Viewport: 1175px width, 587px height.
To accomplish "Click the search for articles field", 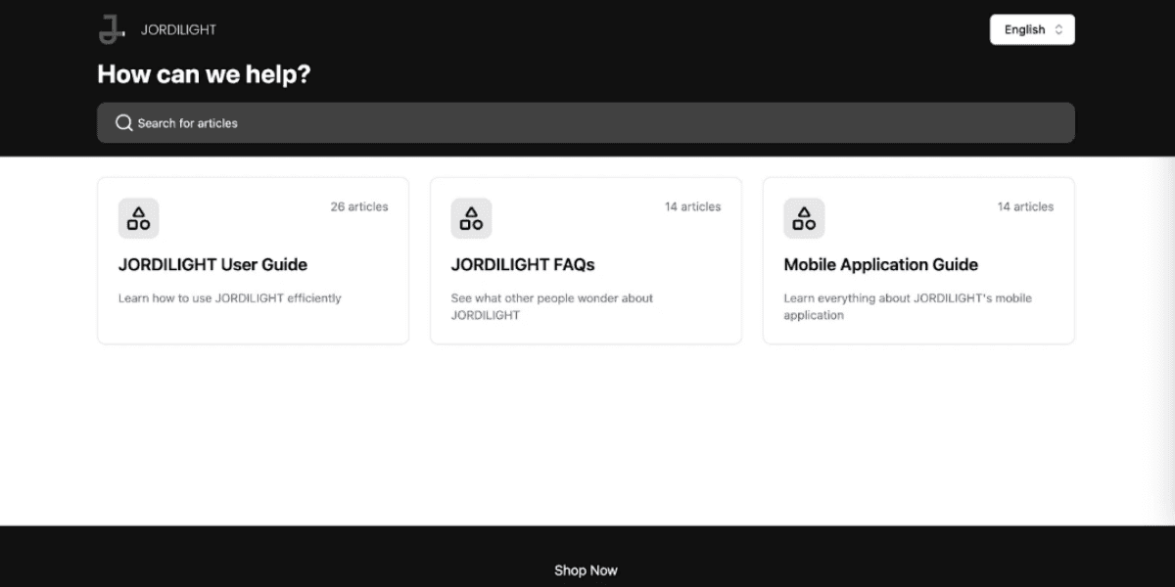I will coord(586,122).
